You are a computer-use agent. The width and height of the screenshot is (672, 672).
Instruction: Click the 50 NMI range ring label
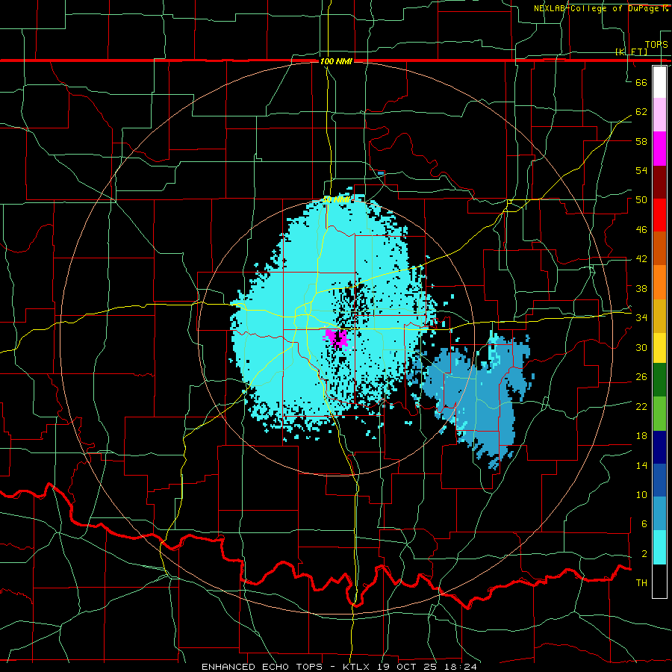[x=336, y=199]
